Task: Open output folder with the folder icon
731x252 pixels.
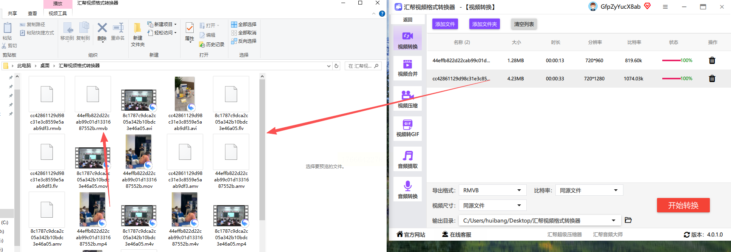Action: [628, 220]
